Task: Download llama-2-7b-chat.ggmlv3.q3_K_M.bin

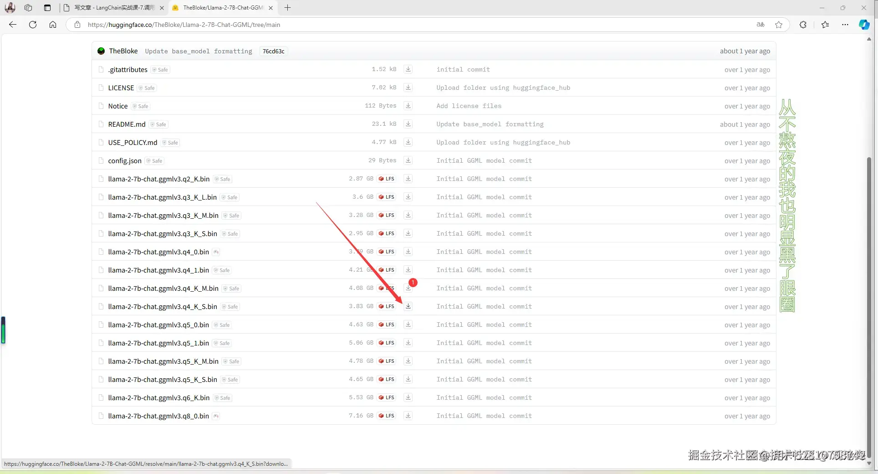Action: [x=408, y=215]
